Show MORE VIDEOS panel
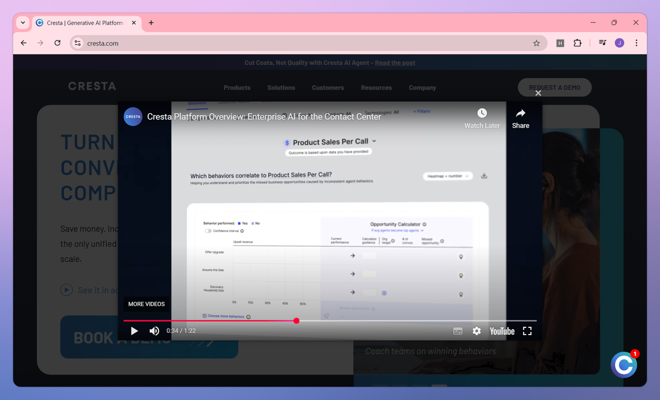 click(x=146, y=304)
